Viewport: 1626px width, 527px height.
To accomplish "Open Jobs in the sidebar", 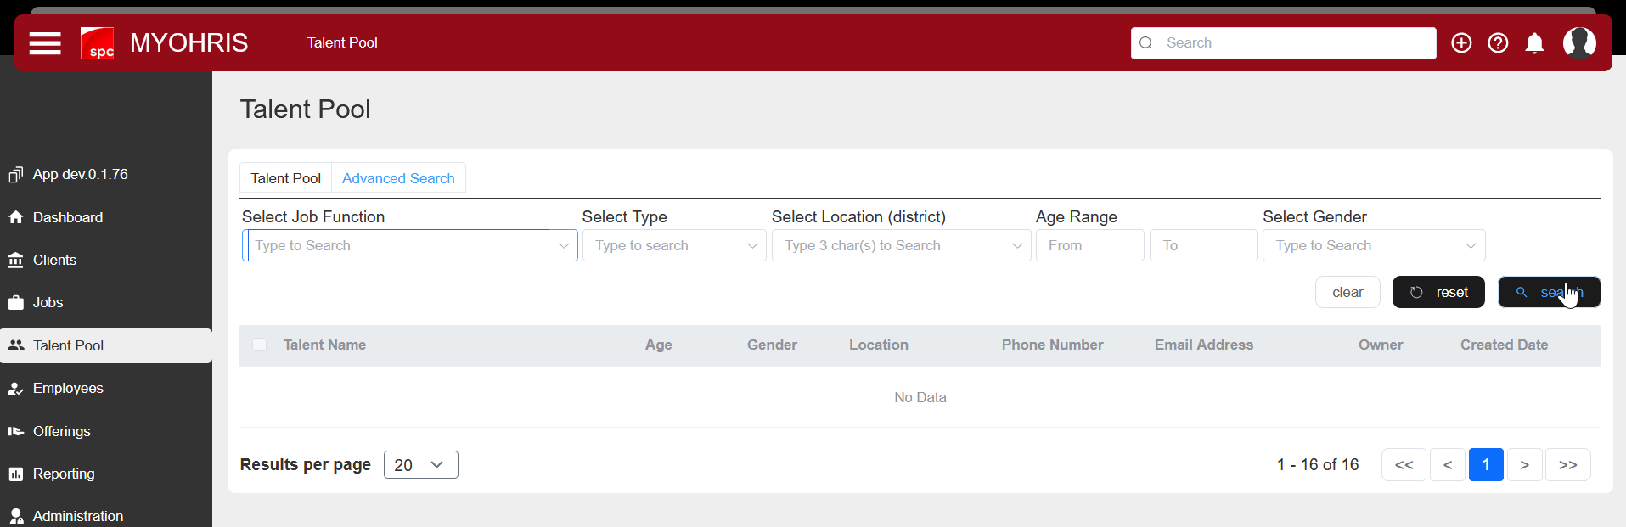I will [48, 302].
